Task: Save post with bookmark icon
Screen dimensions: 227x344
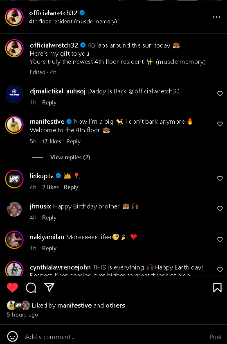Action: (217, 287)
